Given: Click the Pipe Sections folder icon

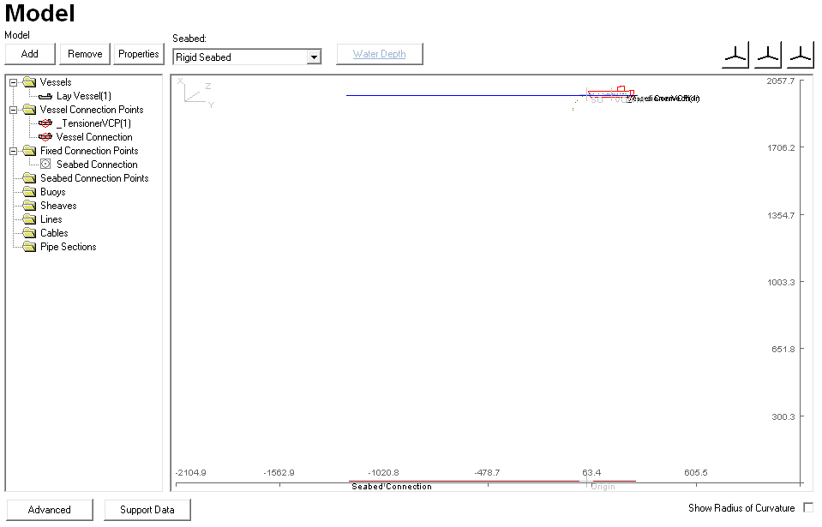Looking at the screenshot, I should pyautogui.click(x=29, y=247).
